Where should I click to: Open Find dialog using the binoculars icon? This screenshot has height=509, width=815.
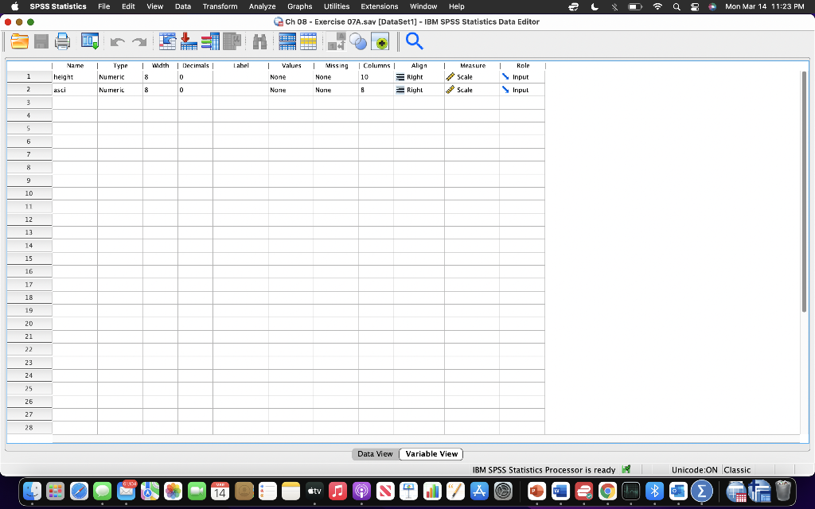pyautogui.click(x=260, y=41)
